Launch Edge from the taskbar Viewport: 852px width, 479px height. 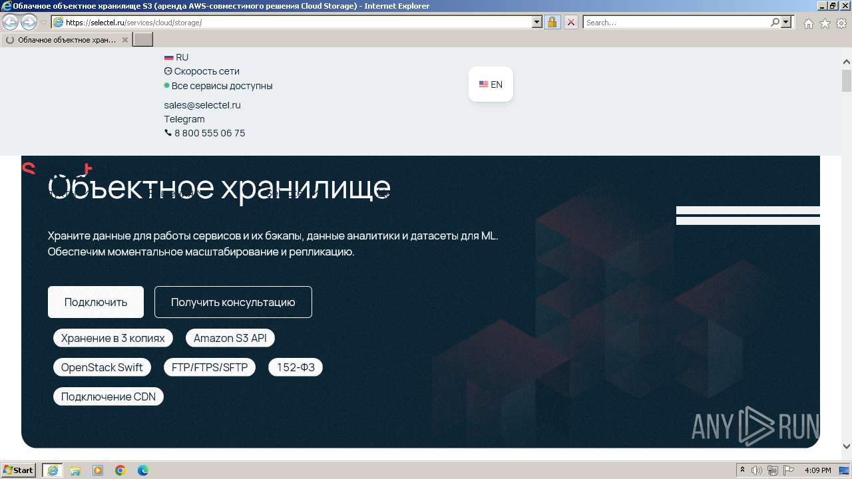[x=143, y=470]
